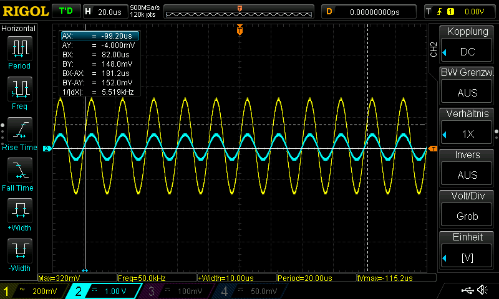Click the USB connection status icon
Image resolution: width=499 pixels, height=299 pixels.
(467, 290)
